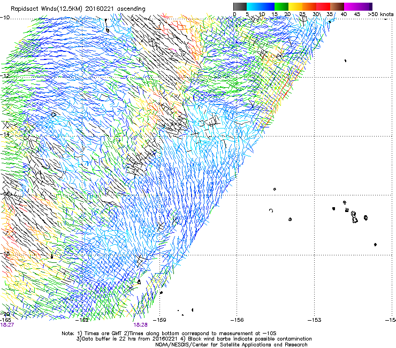This screenshot has height=348, width=396.
Task: Click the "-159" longitude axis label
Action: pyautogui.click(x=160, y=320)
